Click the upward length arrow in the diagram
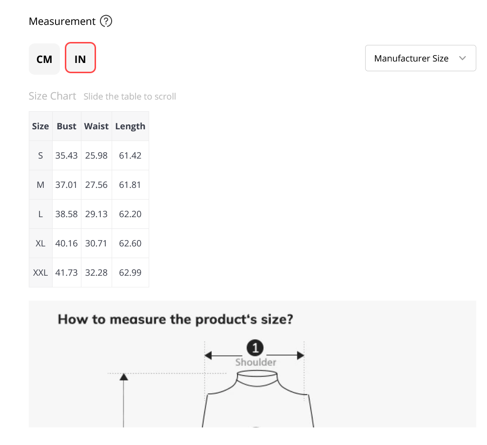 pyautogui.click(x=124, y=400)
